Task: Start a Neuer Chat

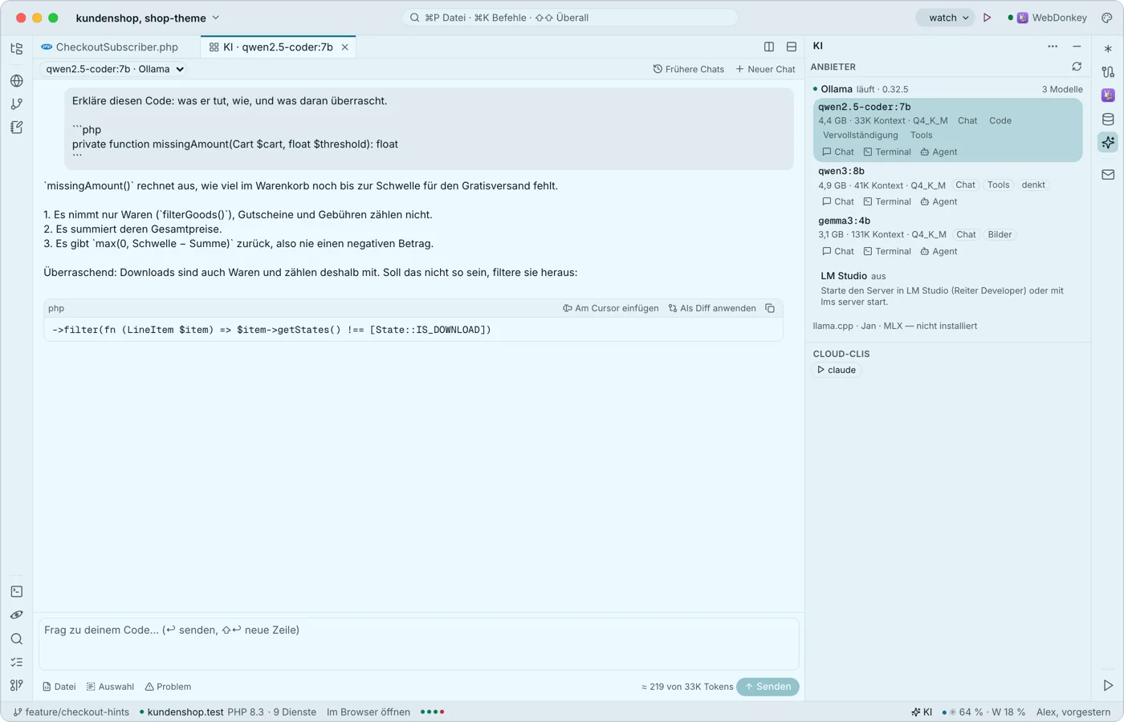Action: pos(766,69)
